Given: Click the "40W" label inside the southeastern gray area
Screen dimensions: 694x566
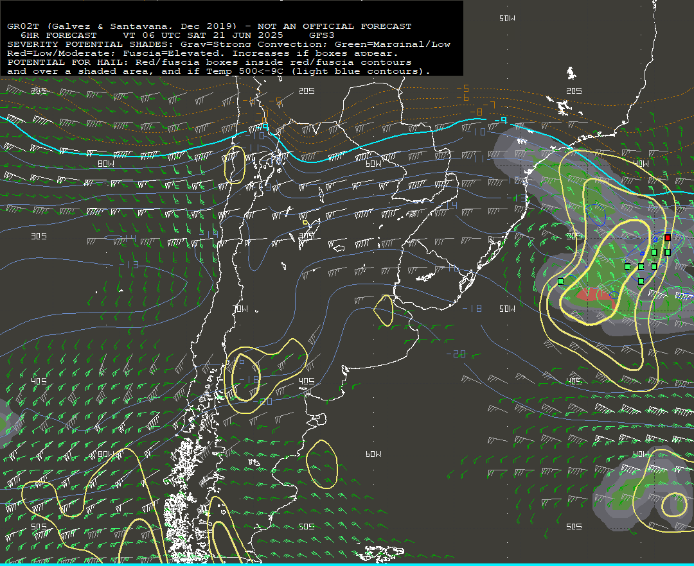Looking at the screenshot, I should click(641, 454).
